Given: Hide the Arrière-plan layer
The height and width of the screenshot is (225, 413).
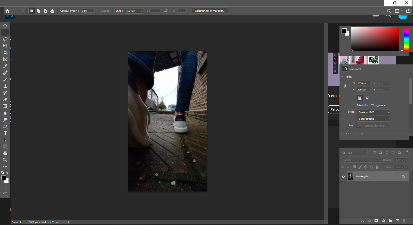Looking at the screenshot, I should (x=343, y=177).
